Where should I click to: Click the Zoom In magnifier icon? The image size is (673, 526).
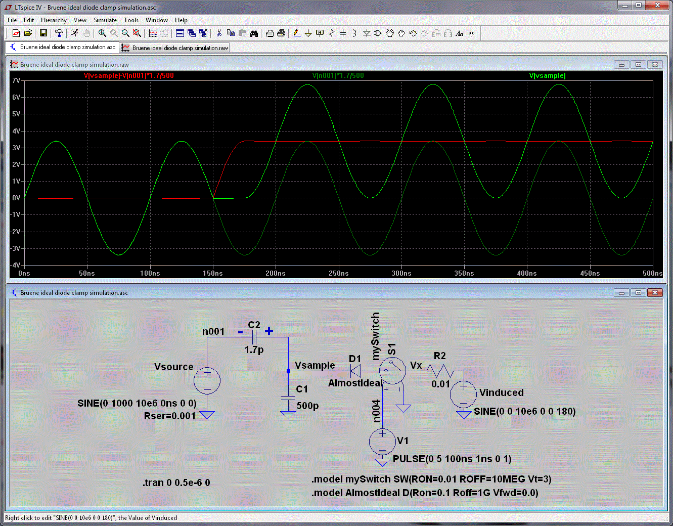pos(102,33)
